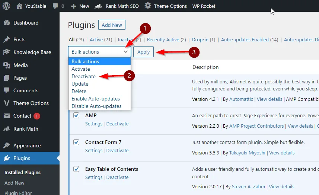The width and height of the screenshot is (319, 195).
Task: Click the Add New button beside Plugins
Action: tap(112, 25)
